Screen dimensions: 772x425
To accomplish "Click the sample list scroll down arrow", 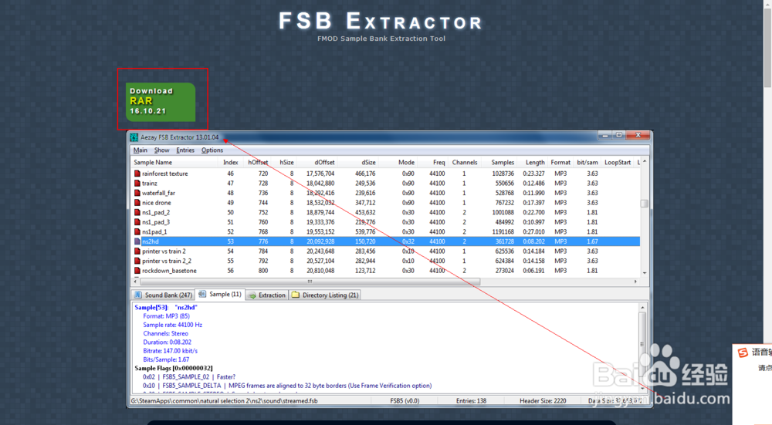I will (644, 272).
